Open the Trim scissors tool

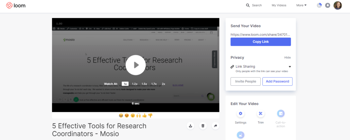(261, 113)
